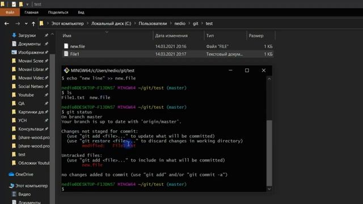Click the OneDrive cloud icon
Viewport: 363px width, 204px height.
tap(11, 175)
